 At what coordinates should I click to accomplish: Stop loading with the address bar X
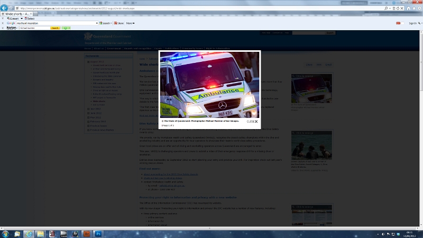point(402,8)
